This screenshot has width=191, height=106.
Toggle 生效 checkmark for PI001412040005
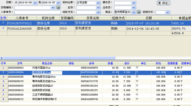[x=3, y=28]
